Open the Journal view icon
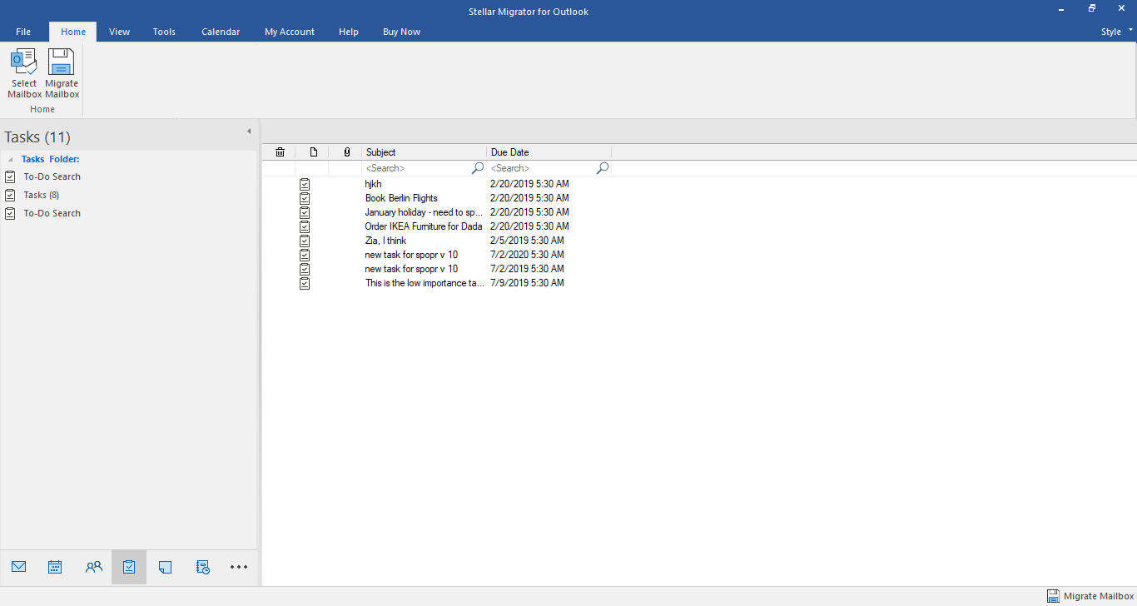The width and height of the screenshot is (1137, 606). 202,567
